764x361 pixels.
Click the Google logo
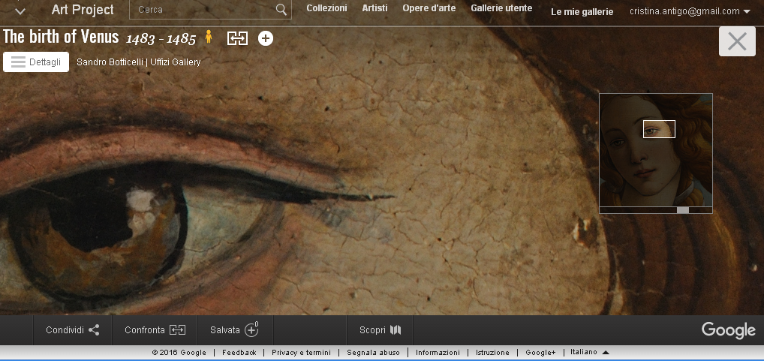click(729, 330)
